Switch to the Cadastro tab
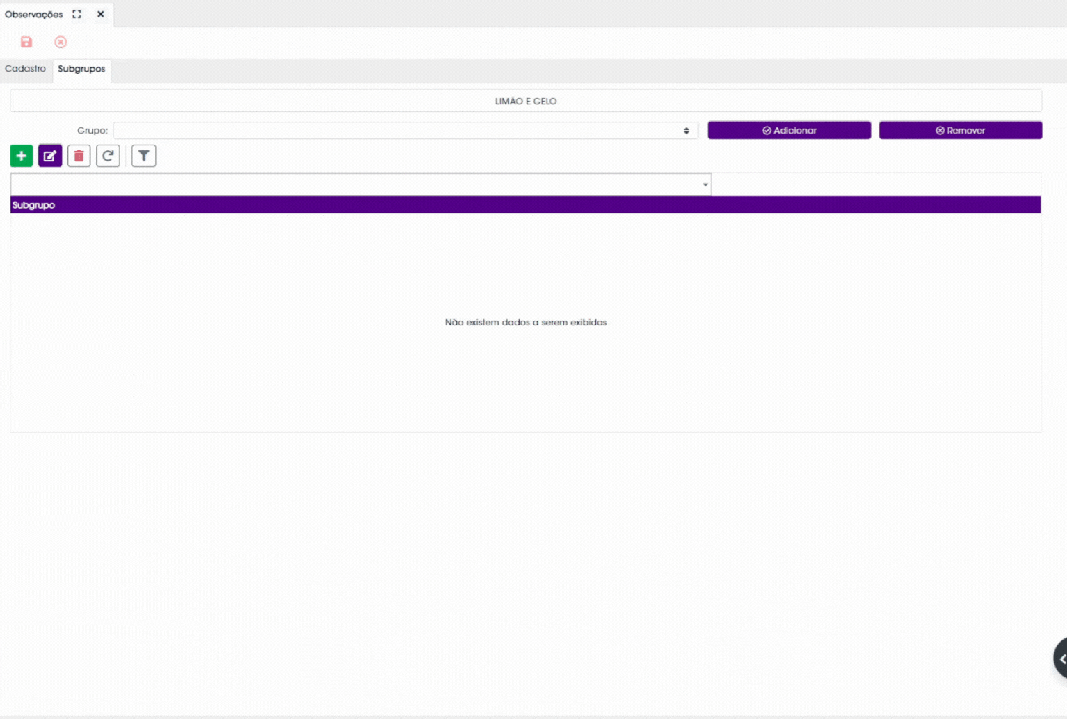The image size is (1067, 719). pyautogui.click(x=26, y=69)
